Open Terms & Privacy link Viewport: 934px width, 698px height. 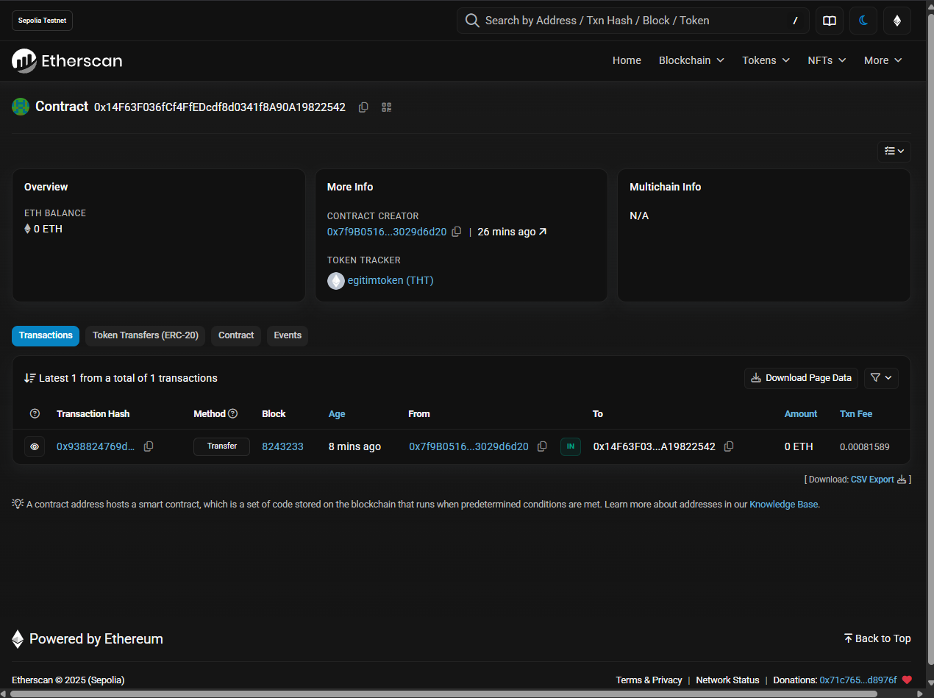coord(649,680)
